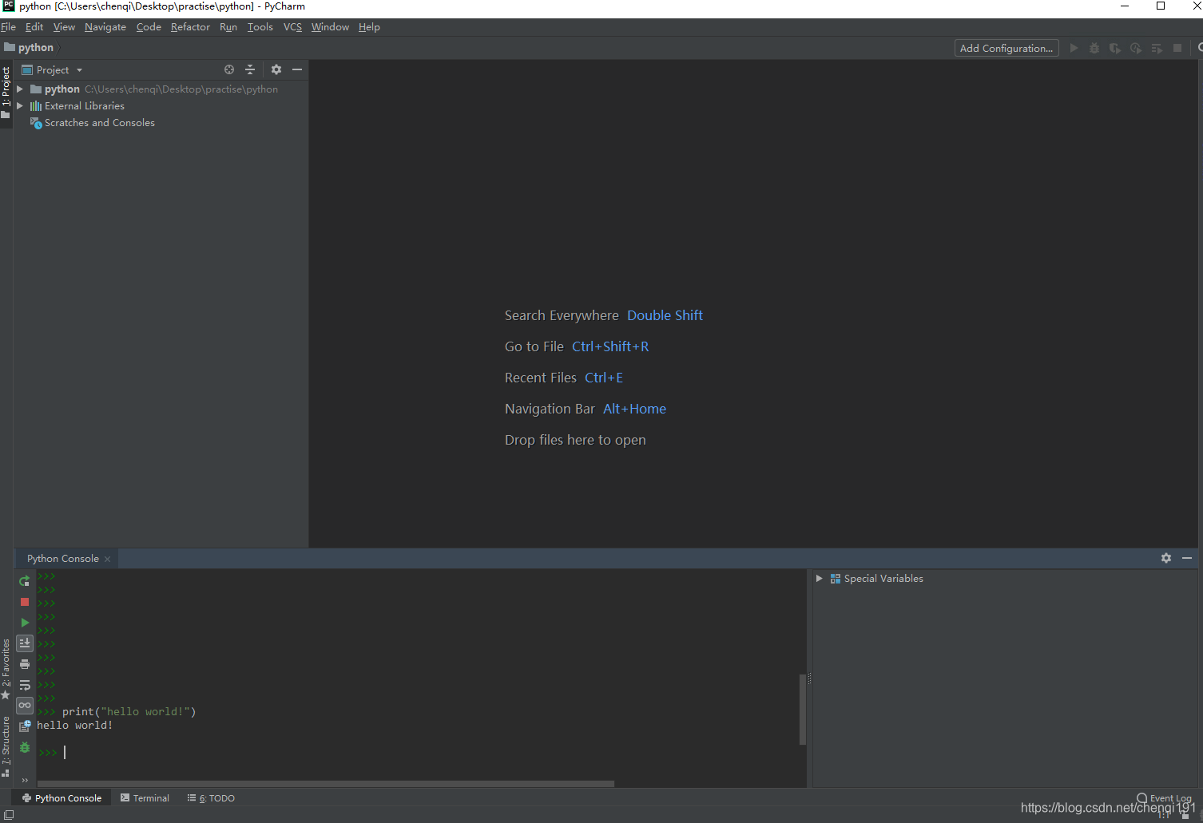Click the print icon in console toolbar
The width and height of the screenshot is (1203, 823).
[x=25, y=664]
